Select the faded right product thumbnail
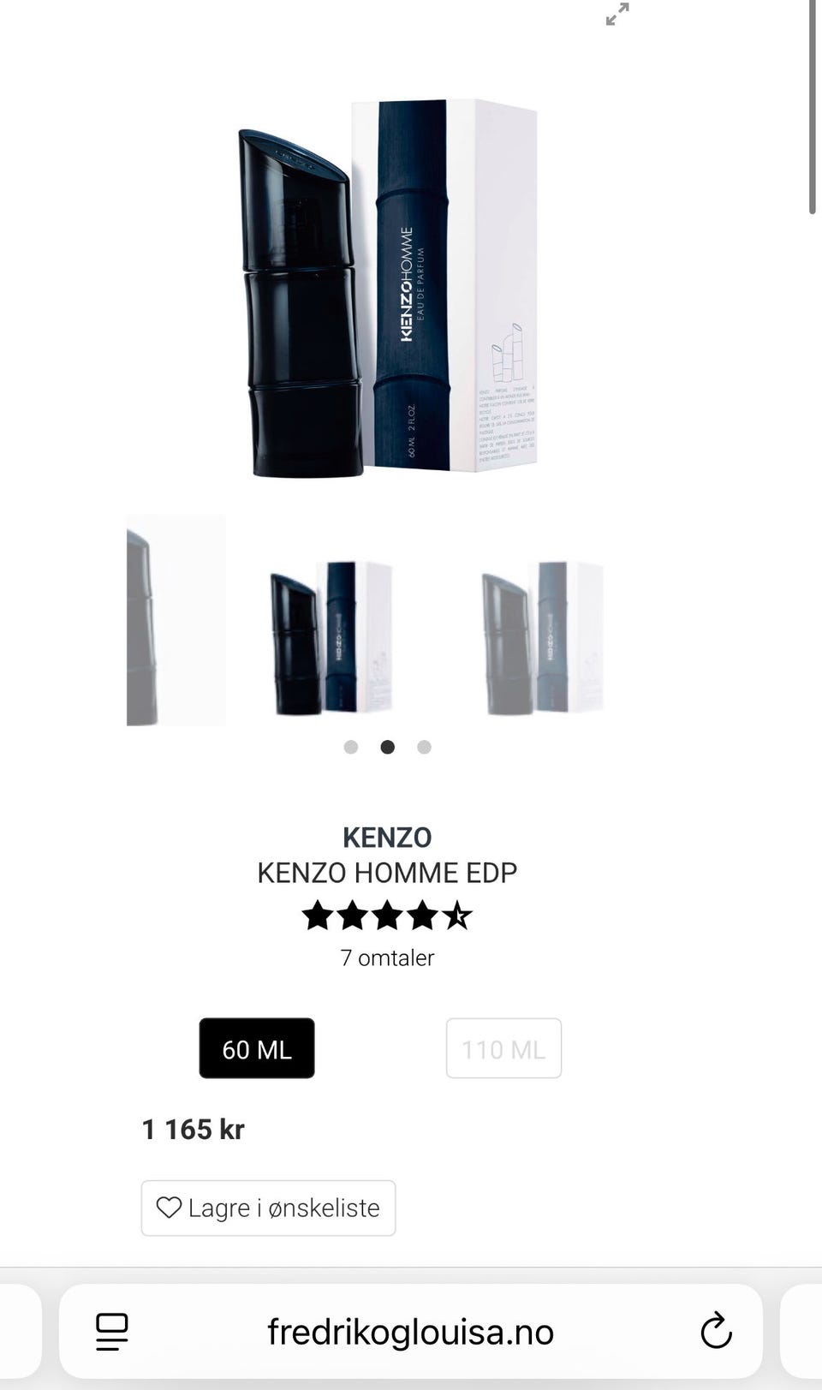This screenshot has height=1390, width=822. pyautogui.click(x=543, y=638)
